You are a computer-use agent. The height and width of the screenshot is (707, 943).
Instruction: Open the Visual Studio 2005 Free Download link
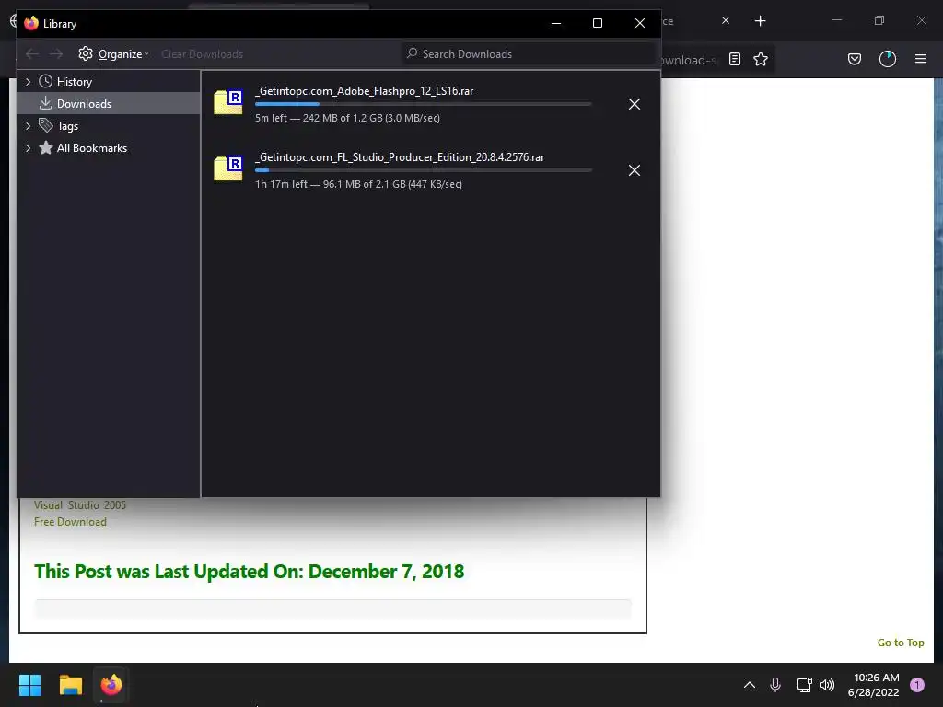coord(80,514)
